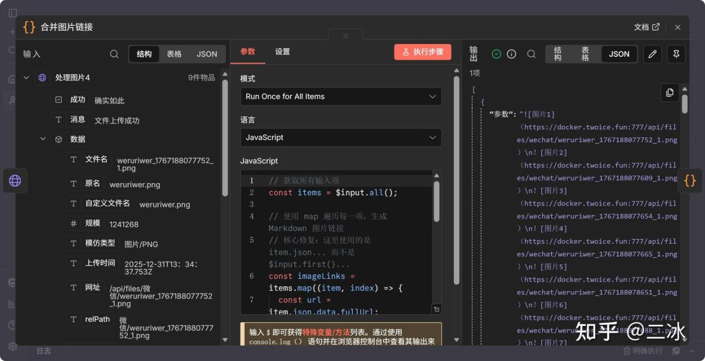Image resolution: width=705 pixels, height=361 pixels.
Task: Collapse the 数据 tree section
Action: pyautogui.click(x=43, y=139)
